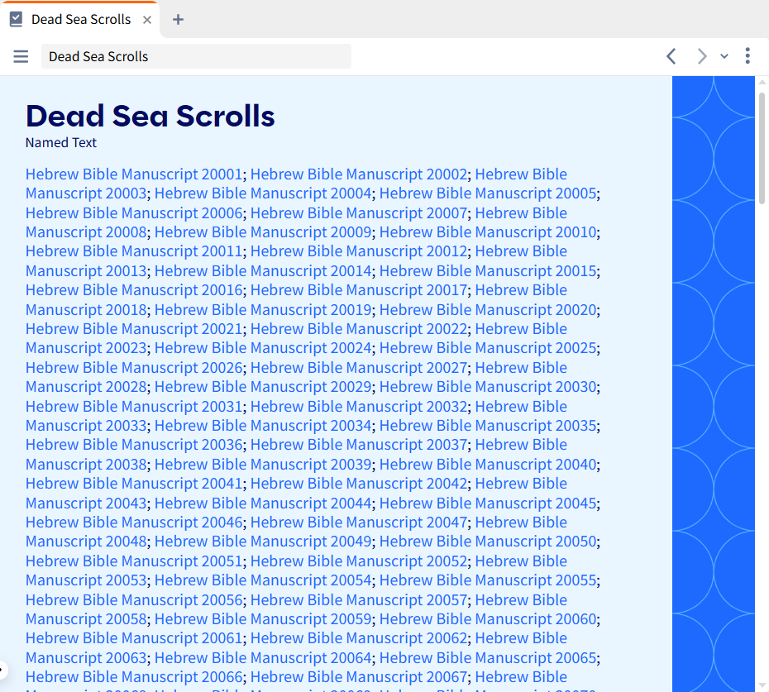This screenshot has height=692, width=769.
Task: Open Hebrew Bible Manuscript 20066 link
Action: (134, 677)
